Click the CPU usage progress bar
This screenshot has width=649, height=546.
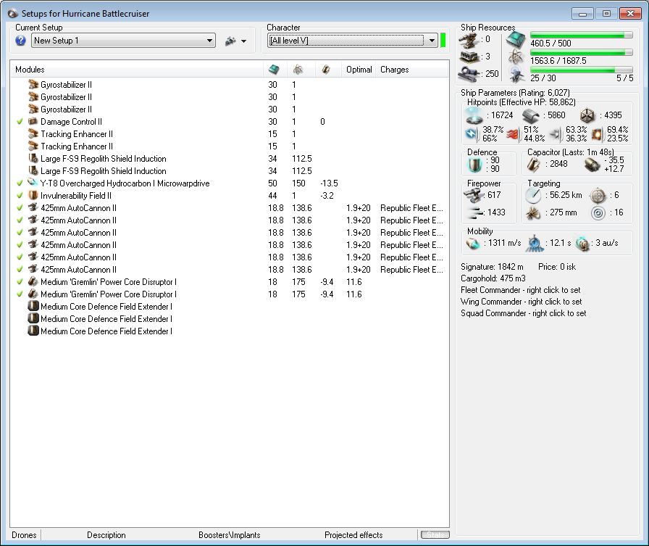point(581,36)
